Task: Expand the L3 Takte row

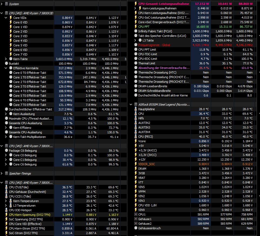Action: [135, 40]
